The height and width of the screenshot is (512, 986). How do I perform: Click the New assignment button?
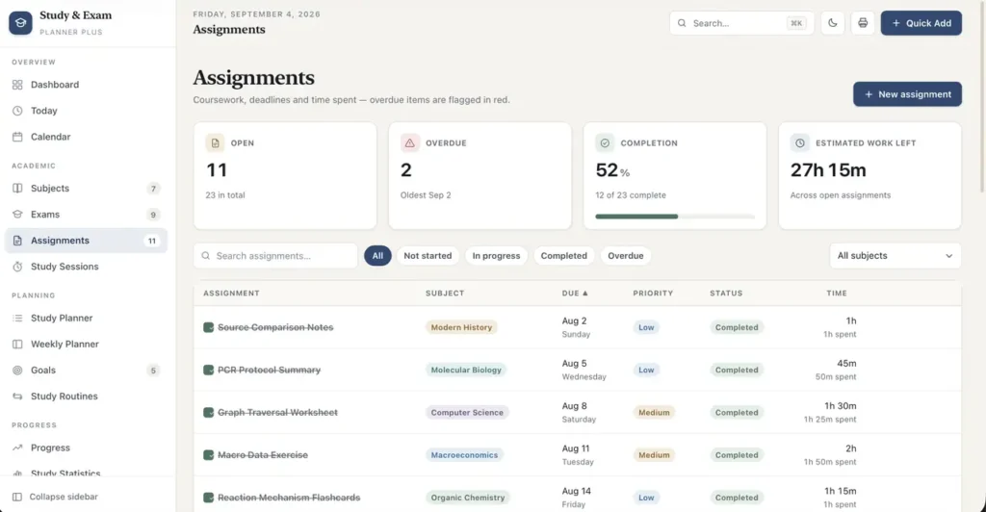907,94
